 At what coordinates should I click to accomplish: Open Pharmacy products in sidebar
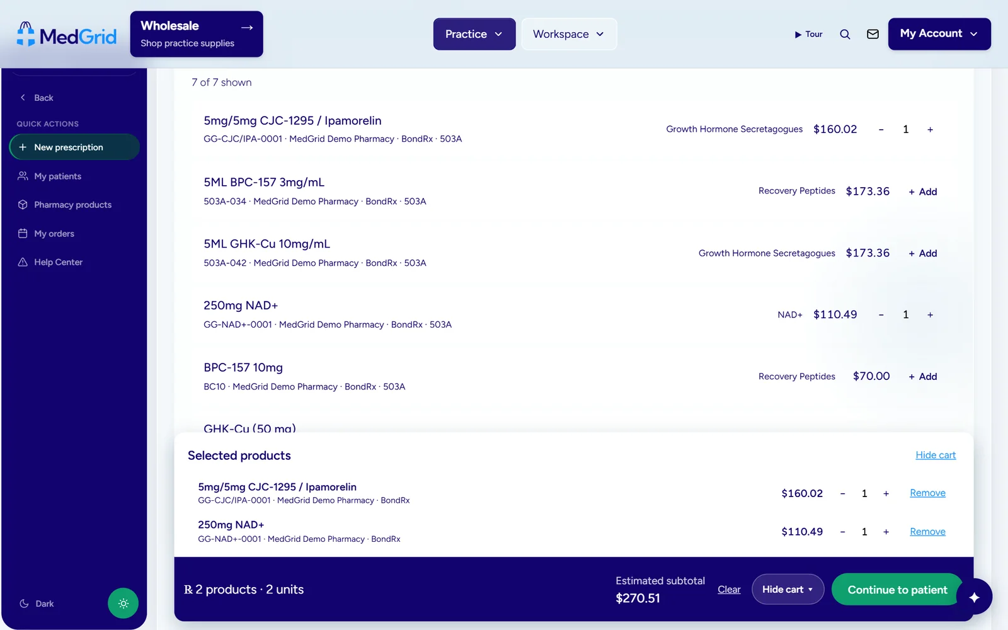tap(74, 205)
